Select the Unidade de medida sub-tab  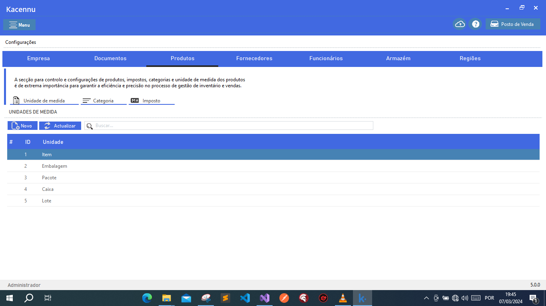pyautogui.click(x=44, y=101)
